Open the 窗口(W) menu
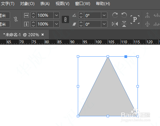The height and width of the screenshot is (126, 160). (x=83, y=4)
